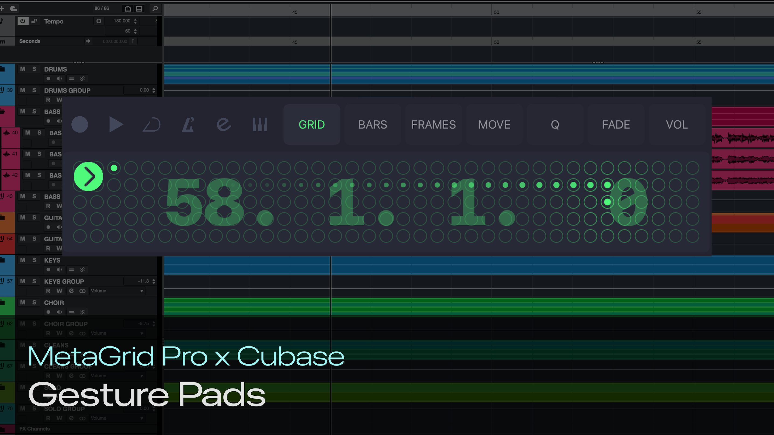
Task: Adjust the DRUMS GROUP volume 0.00 stepper
Action: 154,90
